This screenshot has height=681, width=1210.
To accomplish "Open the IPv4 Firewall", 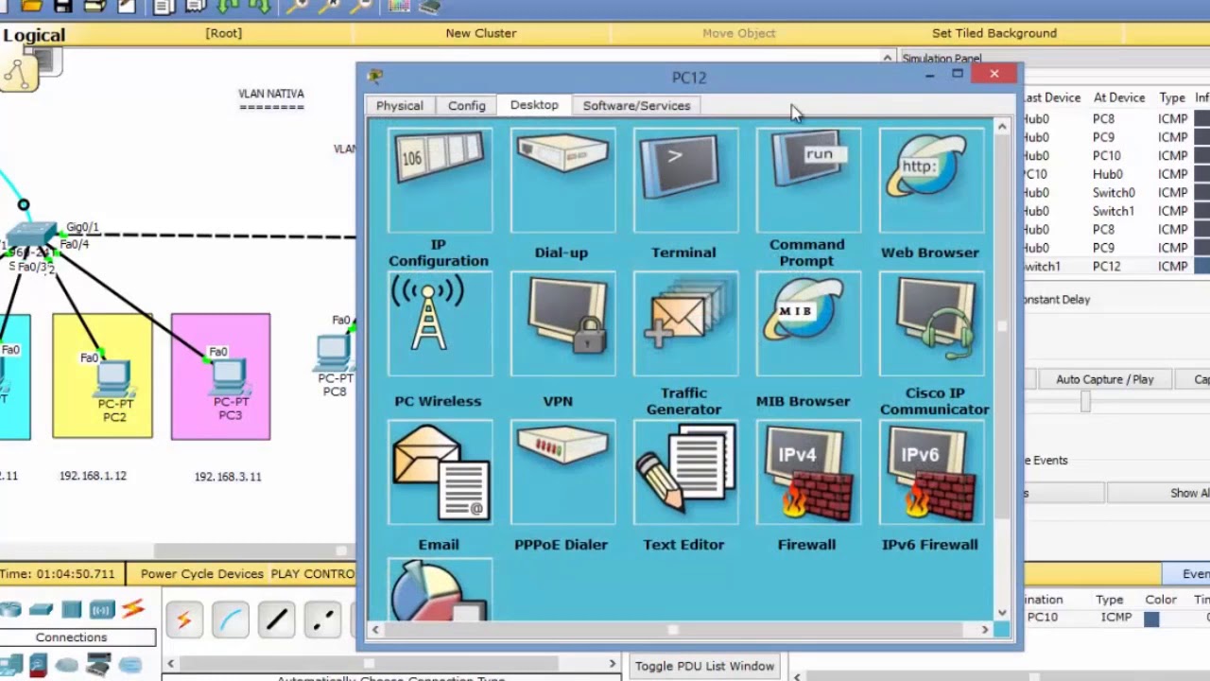I will 808,472.
